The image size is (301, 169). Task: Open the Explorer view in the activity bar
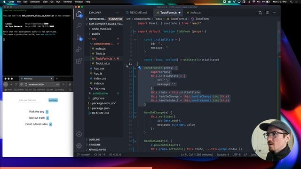click(x=79, y=14)
